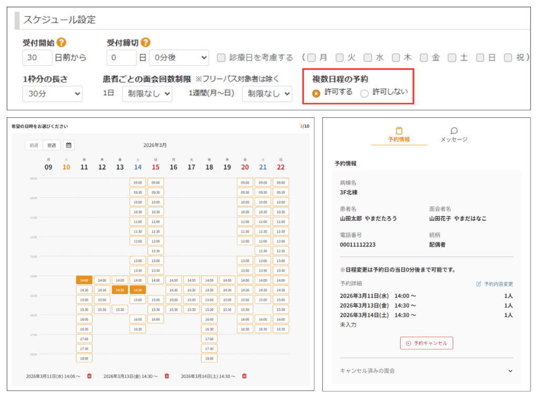The width and height of the screenshot is (538, 399).
Task: Switch to the 予約情報 tab
Action: click(399, 135)
